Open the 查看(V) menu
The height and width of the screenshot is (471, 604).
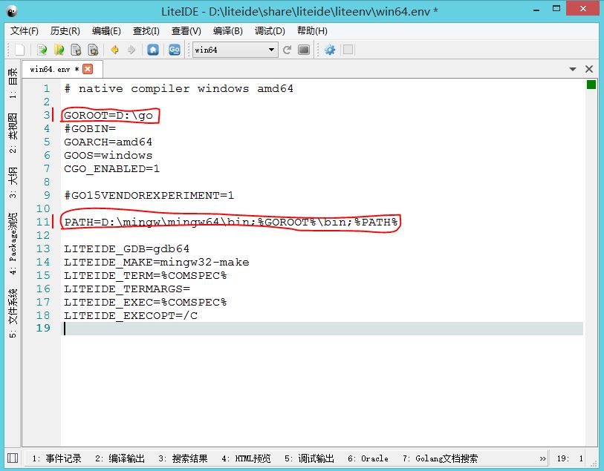[x=186, y=30]
